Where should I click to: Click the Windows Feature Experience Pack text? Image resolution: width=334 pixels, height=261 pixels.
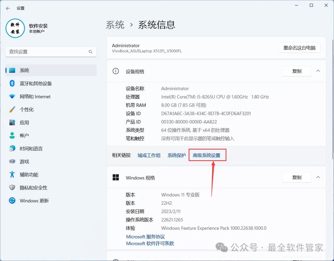[214, 228]
